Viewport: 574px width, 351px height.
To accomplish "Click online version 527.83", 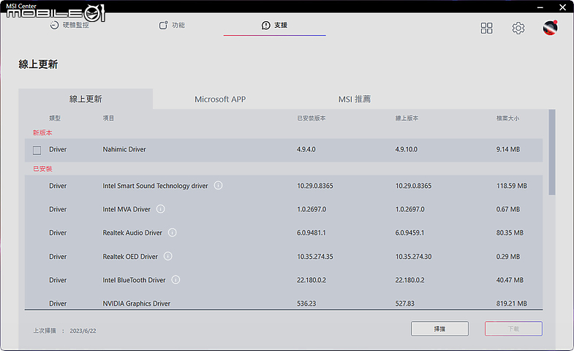I will click(x=405, y=303).
